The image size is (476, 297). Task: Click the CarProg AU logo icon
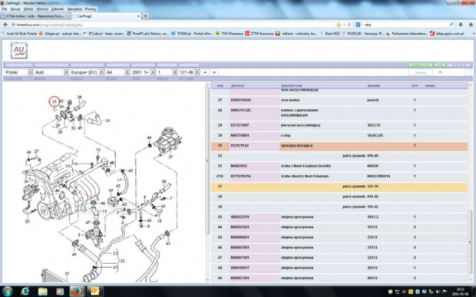[x=19, y=51]
